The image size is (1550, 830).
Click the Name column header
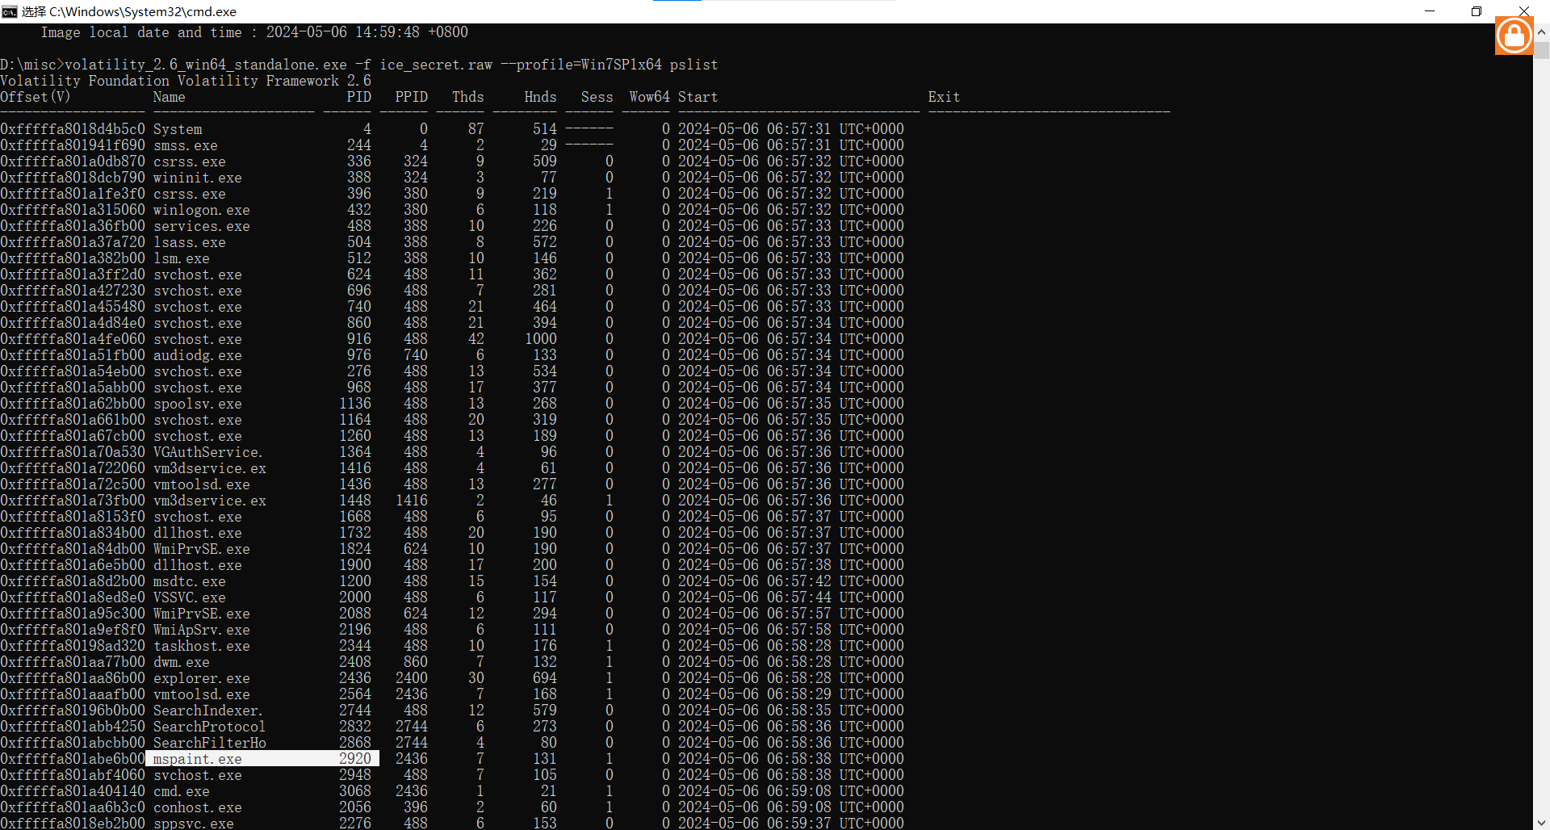(170, 97)
